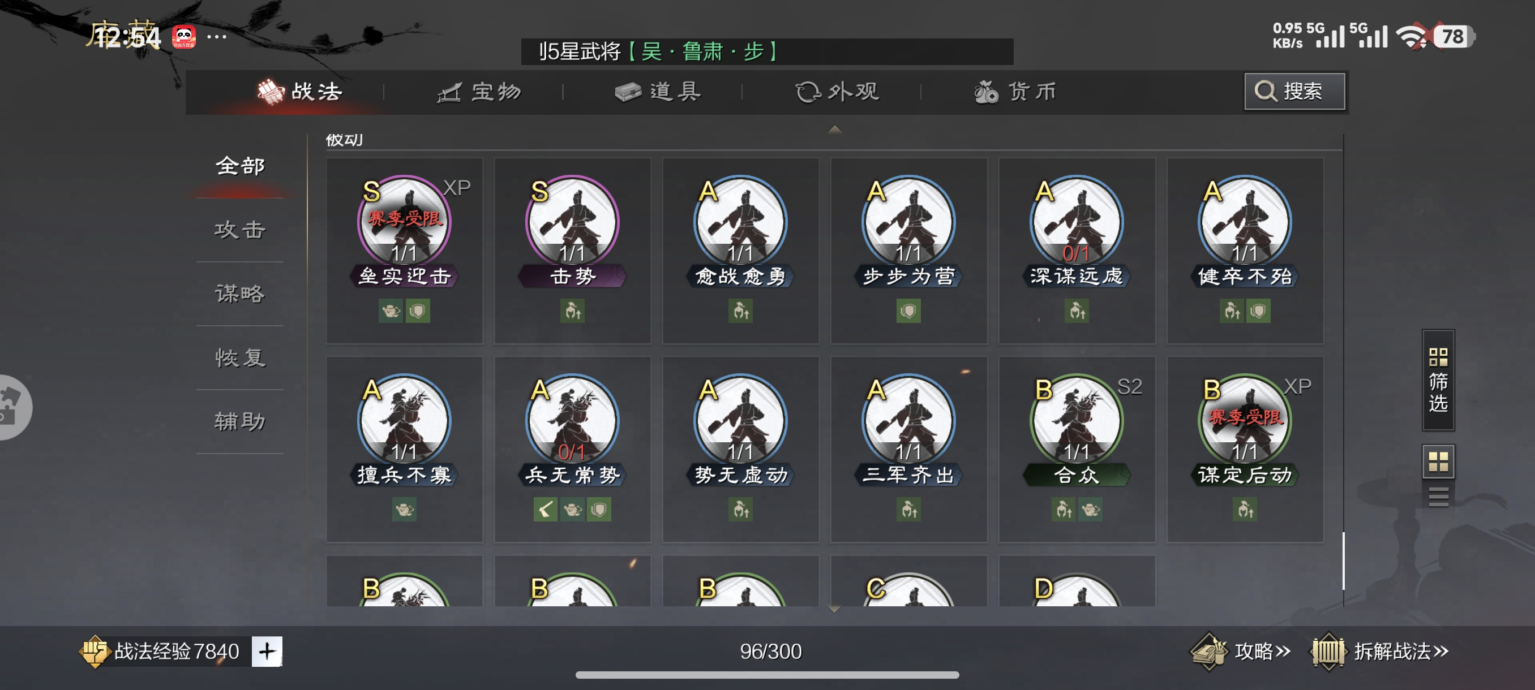
Task: Open the 攻略 guide link
Action: pyautogui.click(x=1241, y=652)
